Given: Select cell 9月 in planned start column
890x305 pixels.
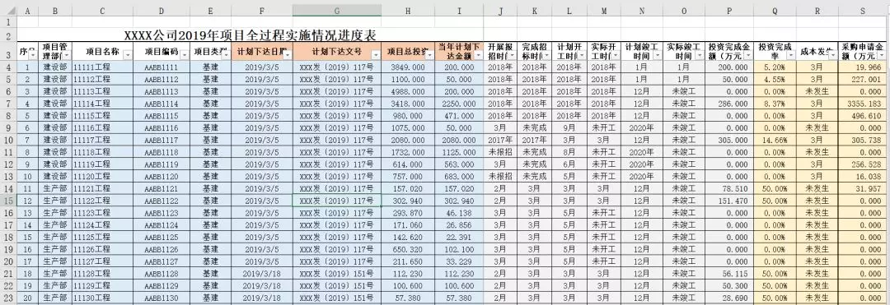Looking at the screenshot, I should 569,128.
